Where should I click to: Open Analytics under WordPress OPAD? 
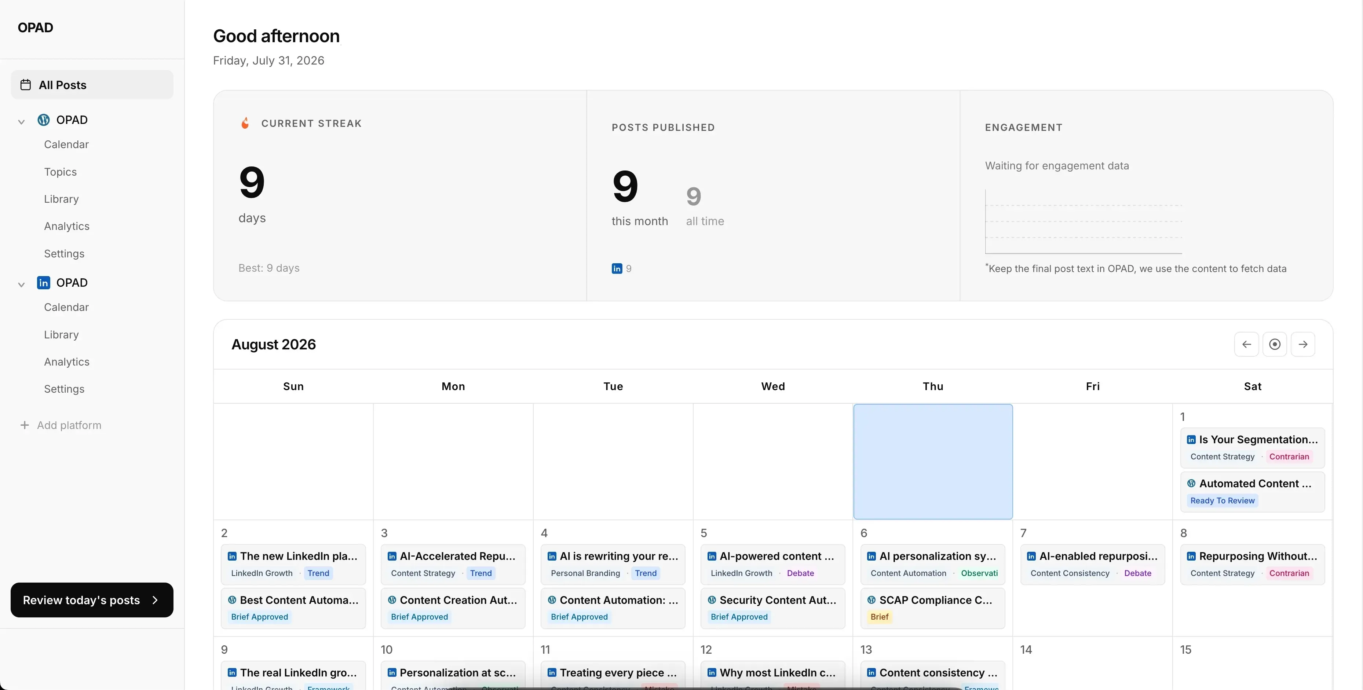coord(67,226)
